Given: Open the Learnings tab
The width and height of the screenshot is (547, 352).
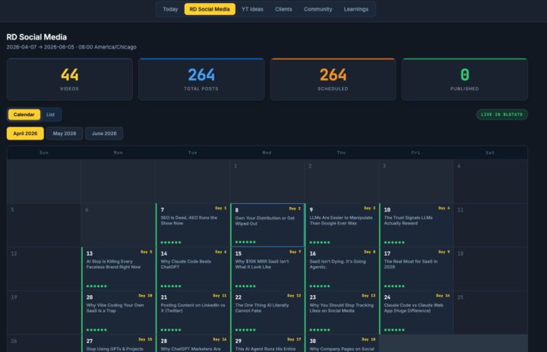Looking at the screenshot, I should 356,9.
